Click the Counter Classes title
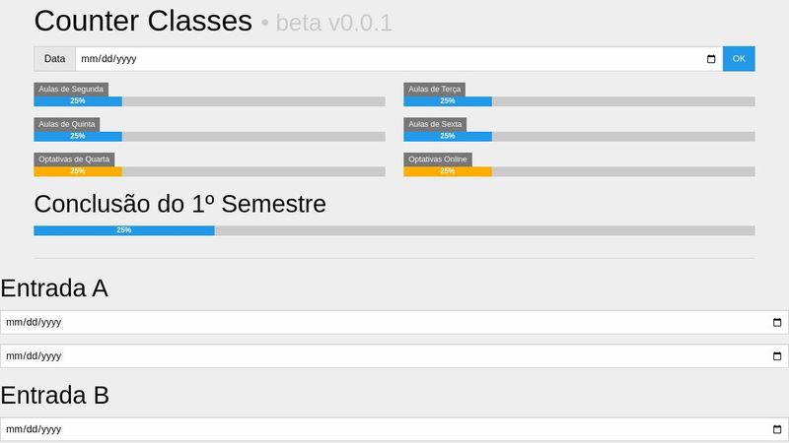This screenshot has height=443, width=789. click(143, 21)
